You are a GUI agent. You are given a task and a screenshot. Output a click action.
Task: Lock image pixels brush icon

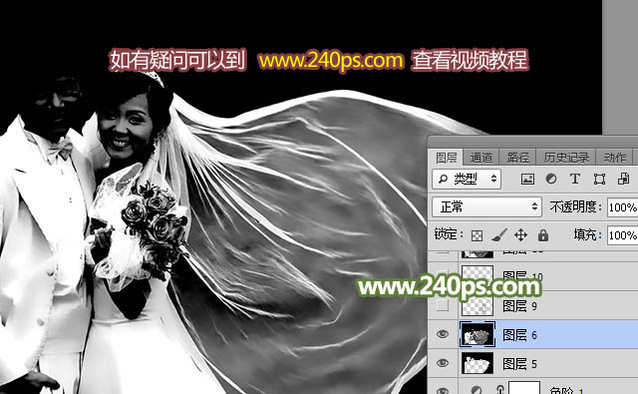coord(499,234)
